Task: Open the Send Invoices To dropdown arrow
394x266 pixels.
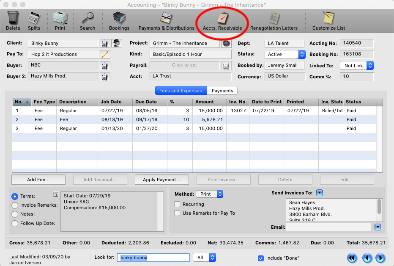Action: (319, 193)
